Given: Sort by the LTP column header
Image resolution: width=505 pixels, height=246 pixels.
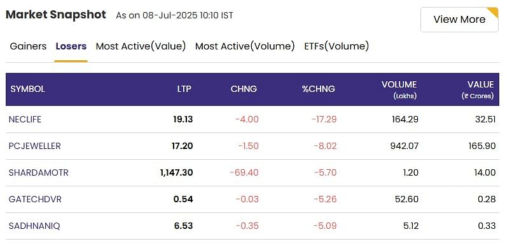Looking at the screenshot, I should coord(184,89).
